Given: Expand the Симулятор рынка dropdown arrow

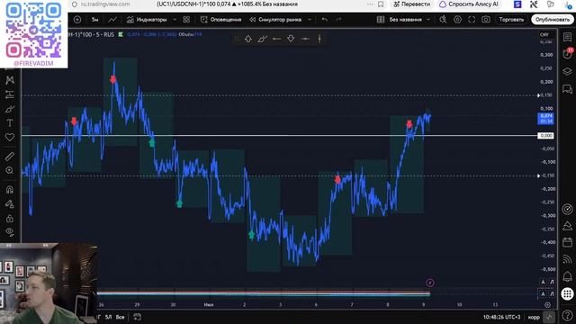Looking at the screenshot, I should 310,20.
